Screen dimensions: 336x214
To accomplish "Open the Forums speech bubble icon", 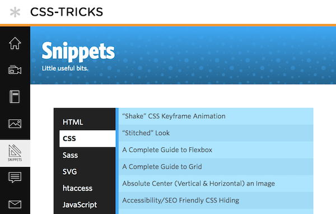I will click(15, 178).
